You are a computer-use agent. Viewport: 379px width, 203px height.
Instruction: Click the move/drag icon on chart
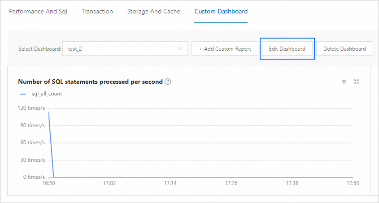click(344, 82)
